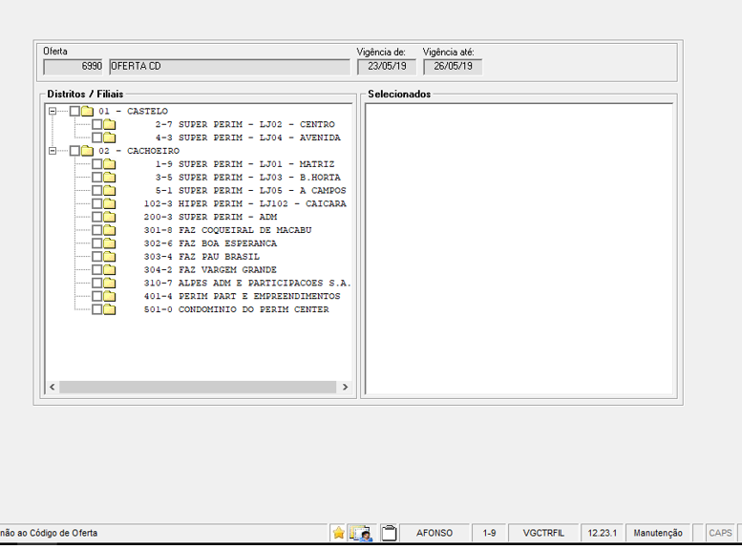Click the yellow star favorites icon
742x549 pixels.
pyautogui.click(x=338, y=533)
